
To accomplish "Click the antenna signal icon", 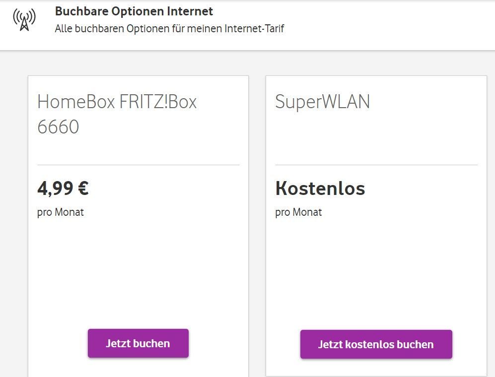I will pos(24,20).
